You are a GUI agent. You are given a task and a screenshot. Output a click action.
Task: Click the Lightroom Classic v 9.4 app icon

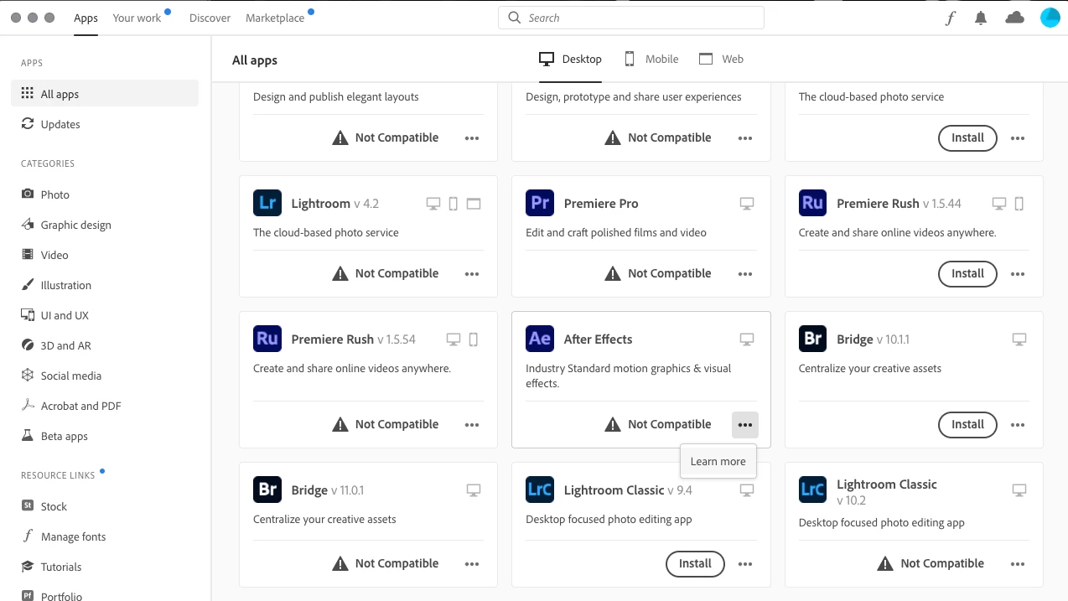coord(540,490)
